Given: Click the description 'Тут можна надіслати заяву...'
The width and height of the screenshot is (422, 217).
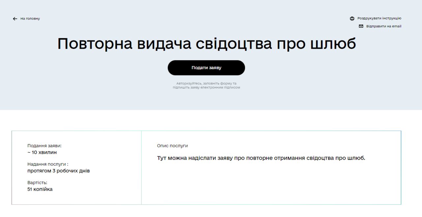Looking at the screenshot, I should tap(261, 158).
